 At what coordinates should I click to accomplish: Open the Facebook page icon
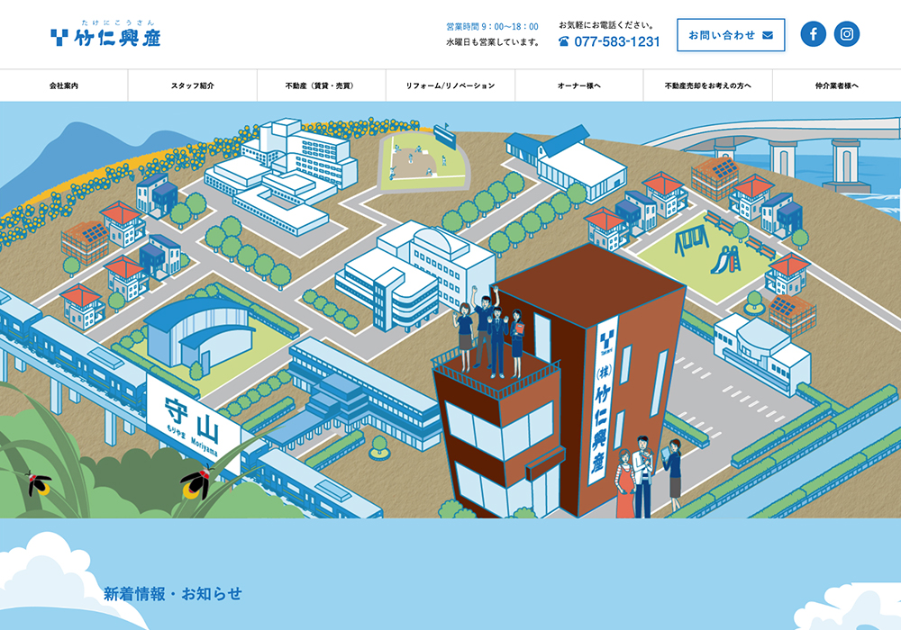coord(813,34)
